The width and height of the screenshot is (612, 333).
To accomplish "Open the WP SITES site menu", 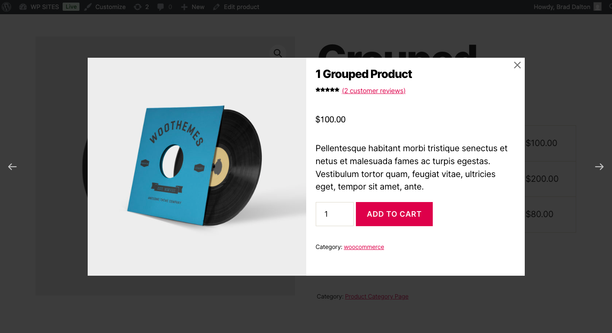I will point(44,7).
